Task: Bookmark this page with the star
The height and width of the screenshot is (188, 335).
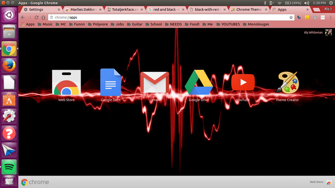Action: [x=291, y=17]
